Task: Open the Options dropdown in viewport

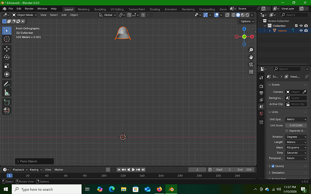Action: 247,22
